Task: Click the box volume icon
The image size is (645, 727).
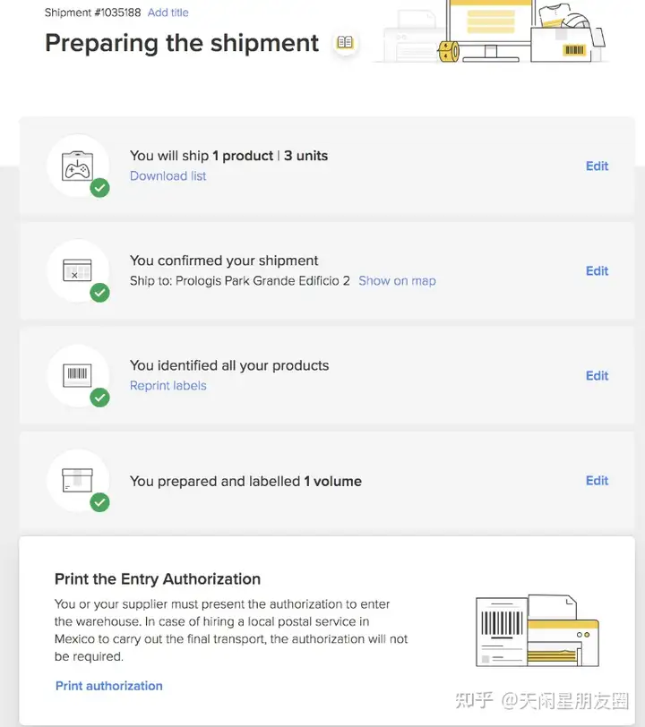Action: click(77, 480)
